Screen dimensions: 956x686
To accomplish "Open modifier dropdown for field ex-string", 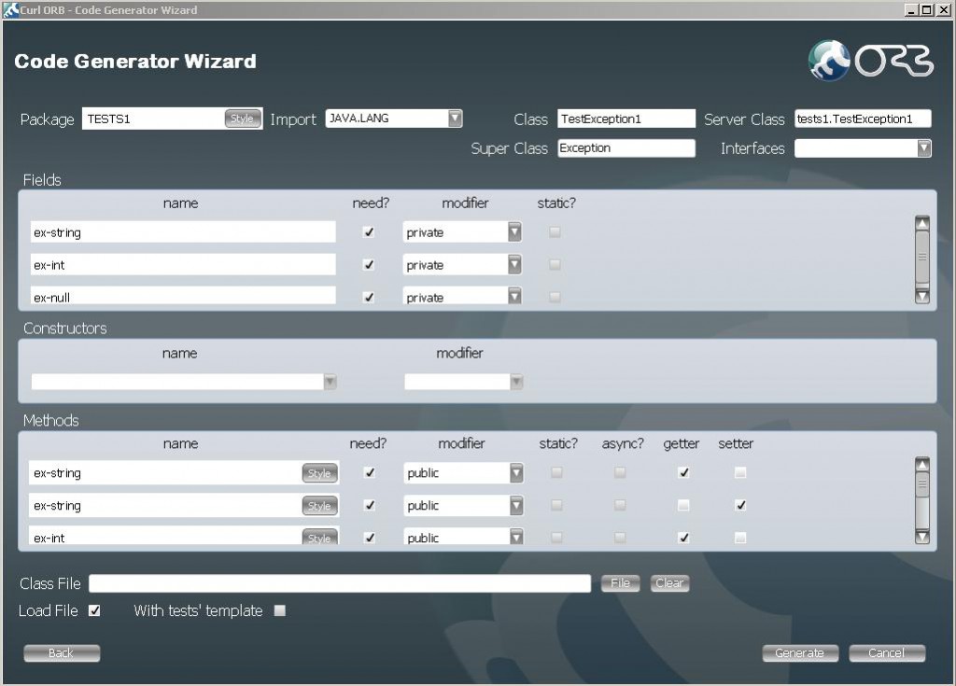I will coord(514,231).
